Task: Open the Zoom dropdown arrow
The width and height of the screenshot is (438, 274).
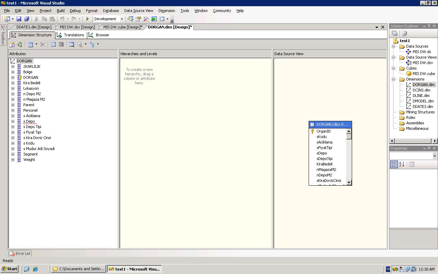Action: pyautogui.click(x=86, y=44)
